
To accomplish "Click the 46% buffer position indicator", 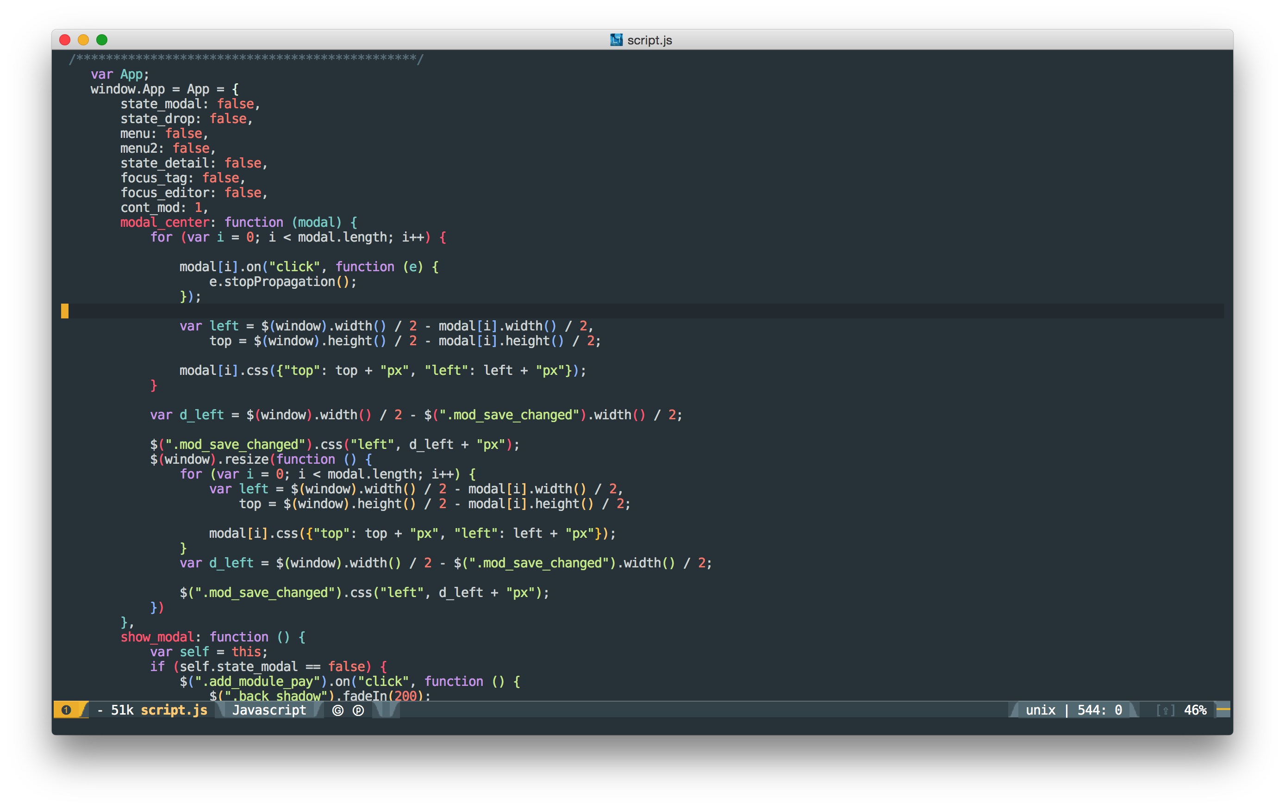I will tap(1195, 710).
